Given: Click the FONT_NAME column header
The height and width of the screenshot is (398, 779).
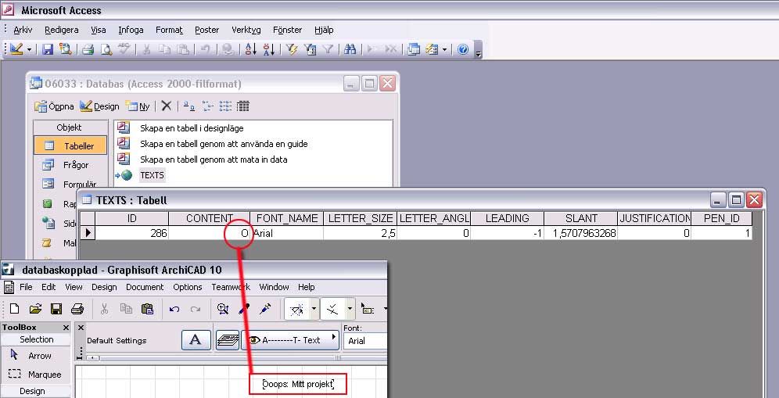Looking at the screenshot, I should pyautogui.click(x=287, y=218).
